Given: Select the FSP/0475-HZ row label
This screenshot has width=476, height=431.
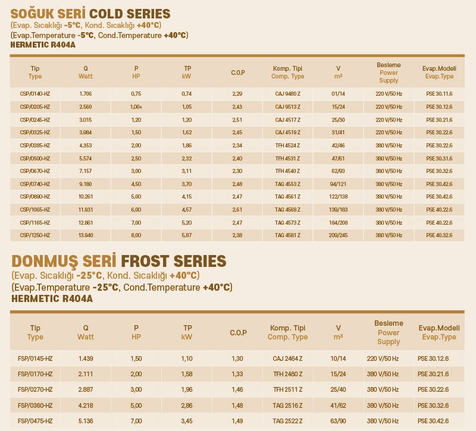Looking at the screenshot, I should point(35,421).
